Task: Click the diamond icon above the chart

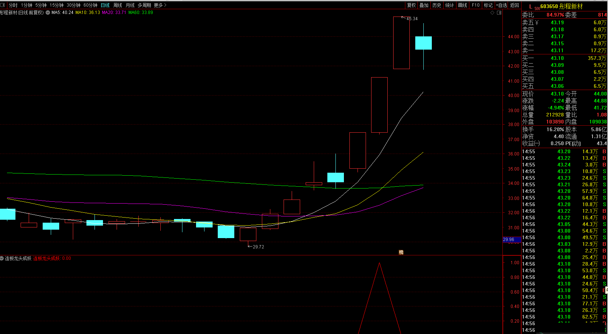Action: 493,12
